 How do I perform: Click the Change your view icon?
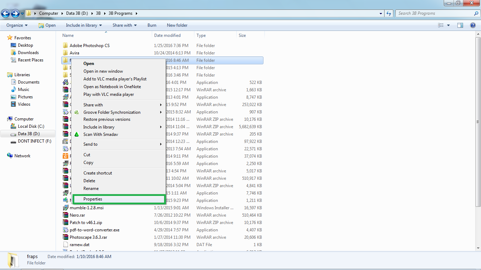click(441, 25)
